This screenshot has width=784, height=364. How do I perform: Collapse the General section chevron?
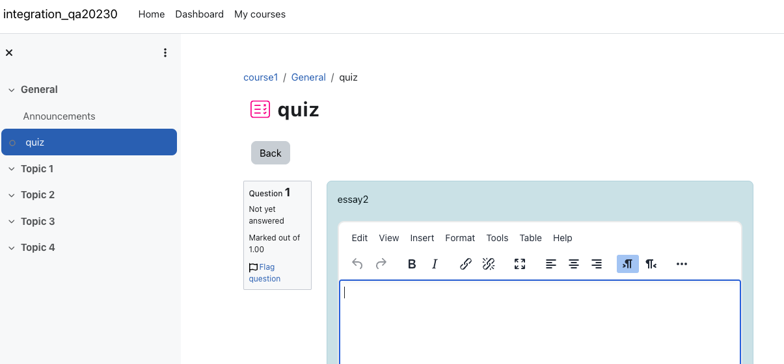tap(11, 90)
